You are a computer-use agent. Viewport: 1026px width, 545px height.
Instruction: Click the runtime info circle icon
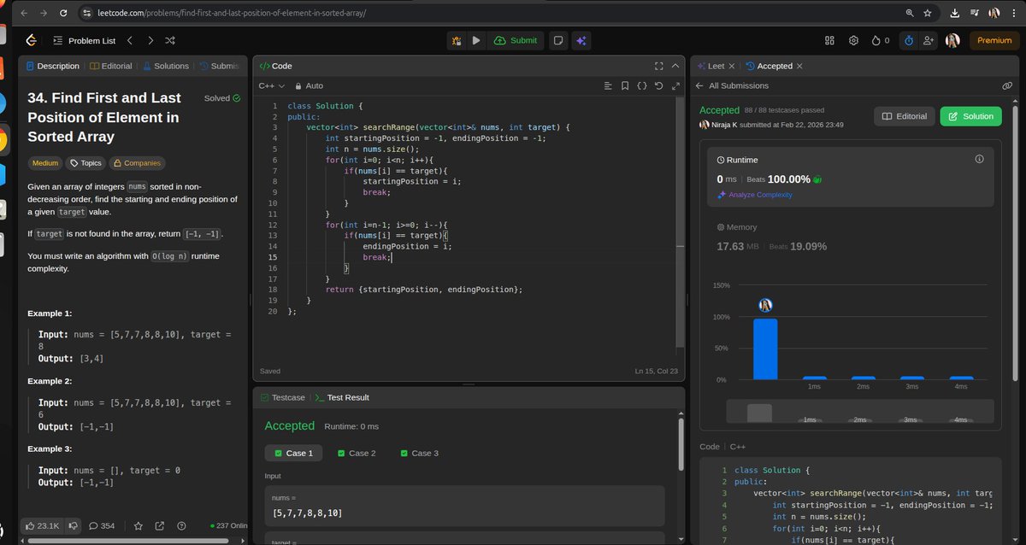click(979, 159)
